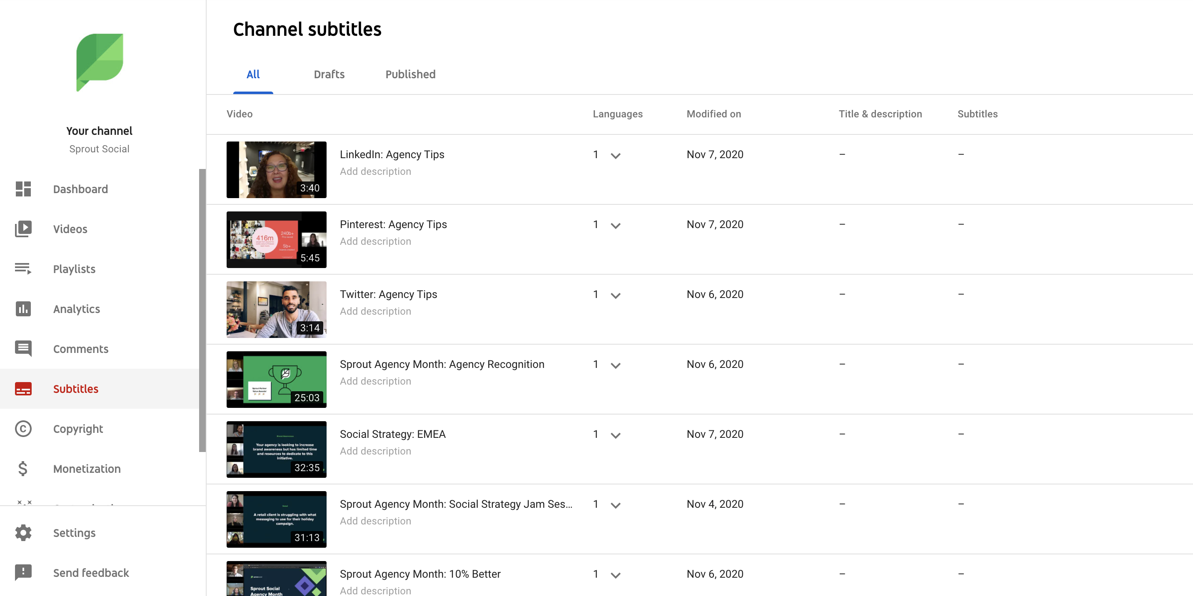This screenshot has height=596, width=1193.
Task: Click the sidebar vertical scrollbar
Action: pos(202,310)
